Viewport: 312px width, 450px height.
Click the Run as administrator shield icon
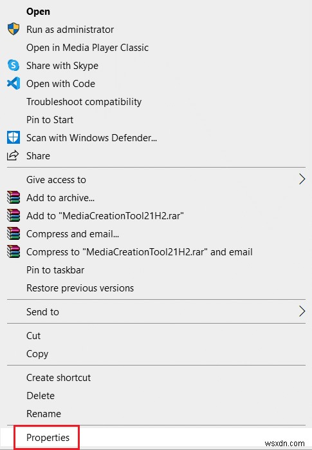(x=14, y=29)
